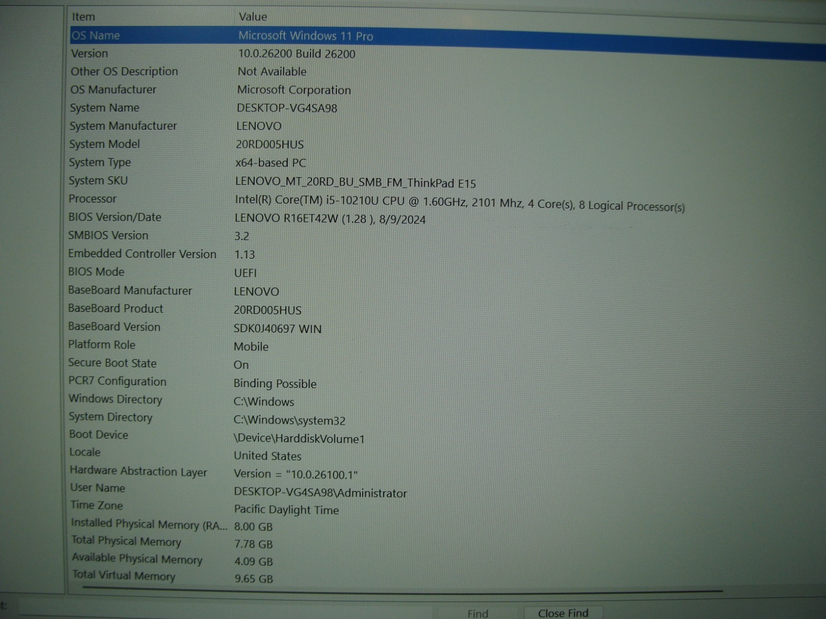Click the Microsoft Corporation value
Viewport: 826px width, 619px height.
click(294, 90)
